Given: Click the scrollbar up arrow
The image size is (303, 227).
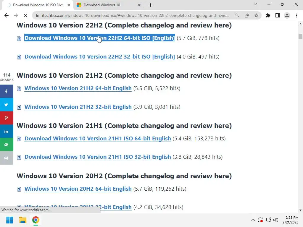Looking at the screenshot, I should click(x=300, y=24).
